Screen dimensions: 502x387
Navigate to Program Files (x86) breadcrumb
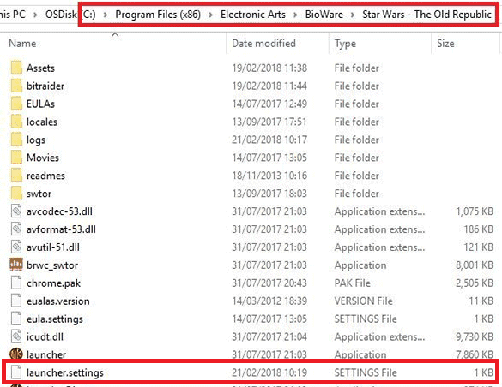(158, 15)
